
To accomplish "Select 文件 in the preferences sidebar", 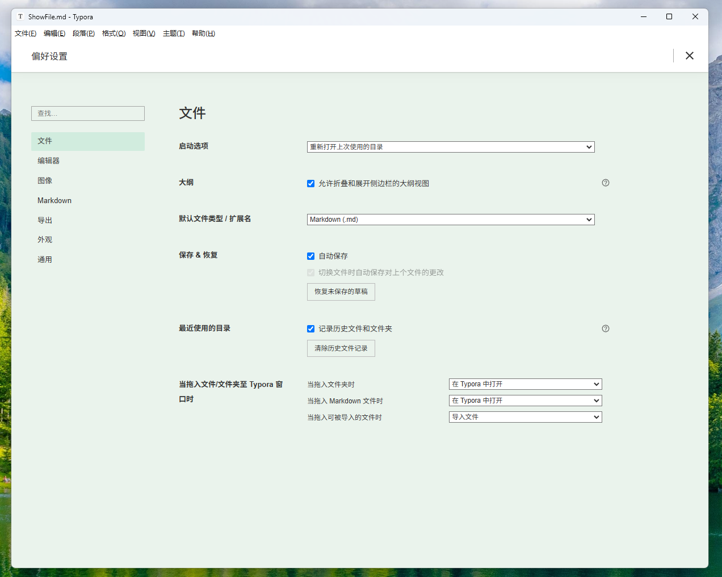I will [x=88, y=141].
